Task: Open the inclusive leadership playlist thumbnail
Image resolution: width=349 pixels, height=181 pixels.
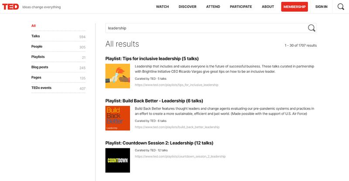Action: point(118,76)
